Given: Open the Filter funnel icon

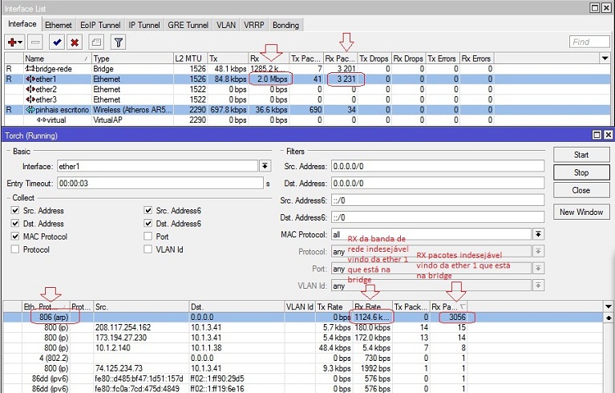Looking at the screenshot, I should [x=118, y=42].
